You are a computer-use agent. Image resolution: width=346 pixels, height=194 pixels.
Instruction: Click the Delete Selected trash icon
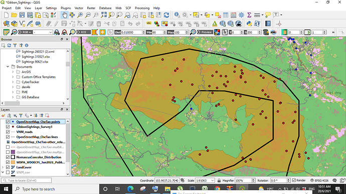99,24
